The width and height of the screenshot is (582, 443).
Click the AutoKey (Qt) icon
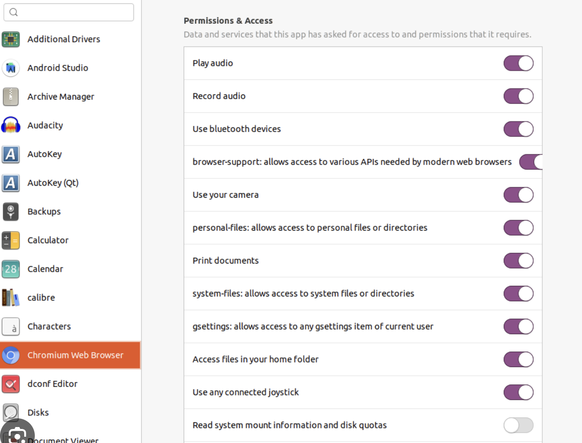[11, 183]
